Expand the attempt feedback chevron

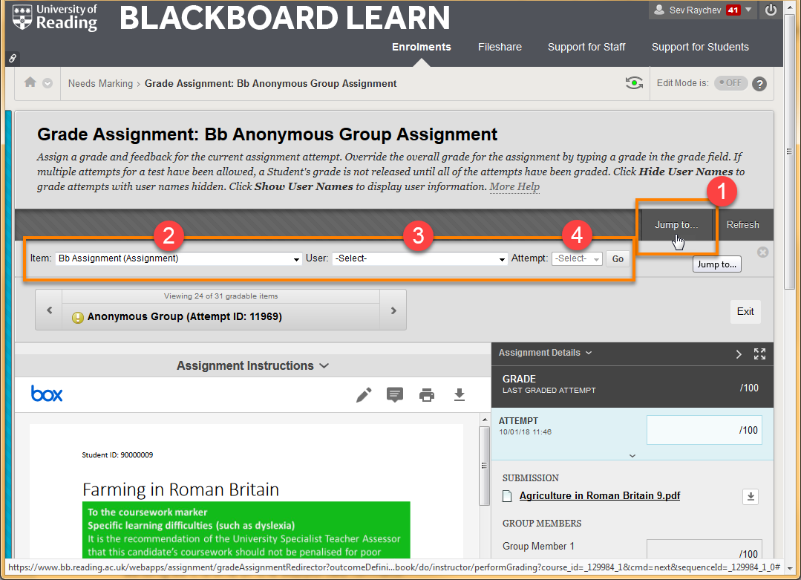632,455
